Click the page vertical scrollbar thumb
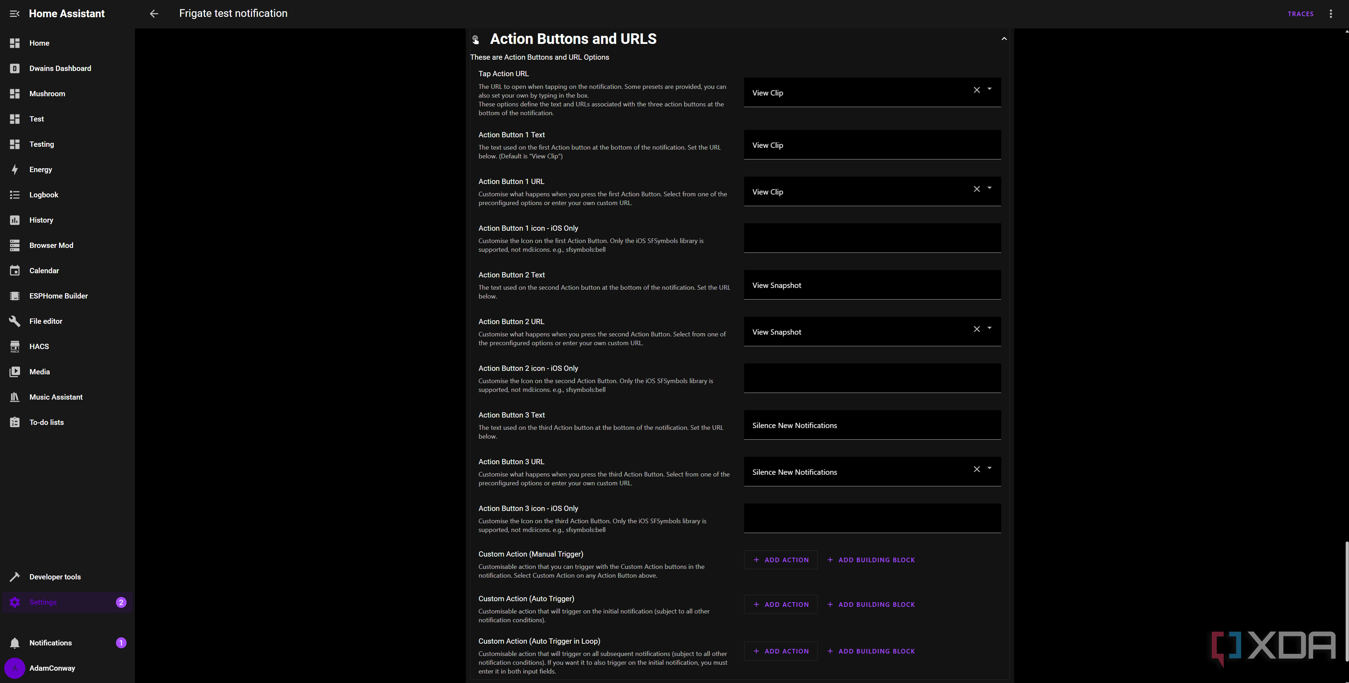The width and height of the screenshot is (1349, 683). pyautogui.click(x=1347, y=601)
